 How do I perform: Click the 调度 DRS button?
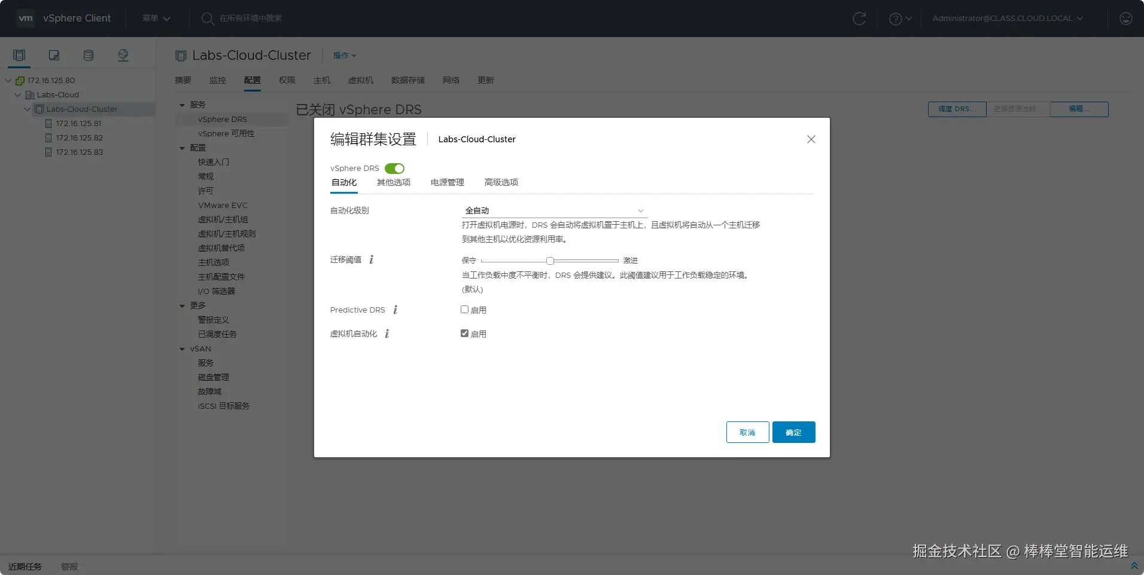[957, 109]
